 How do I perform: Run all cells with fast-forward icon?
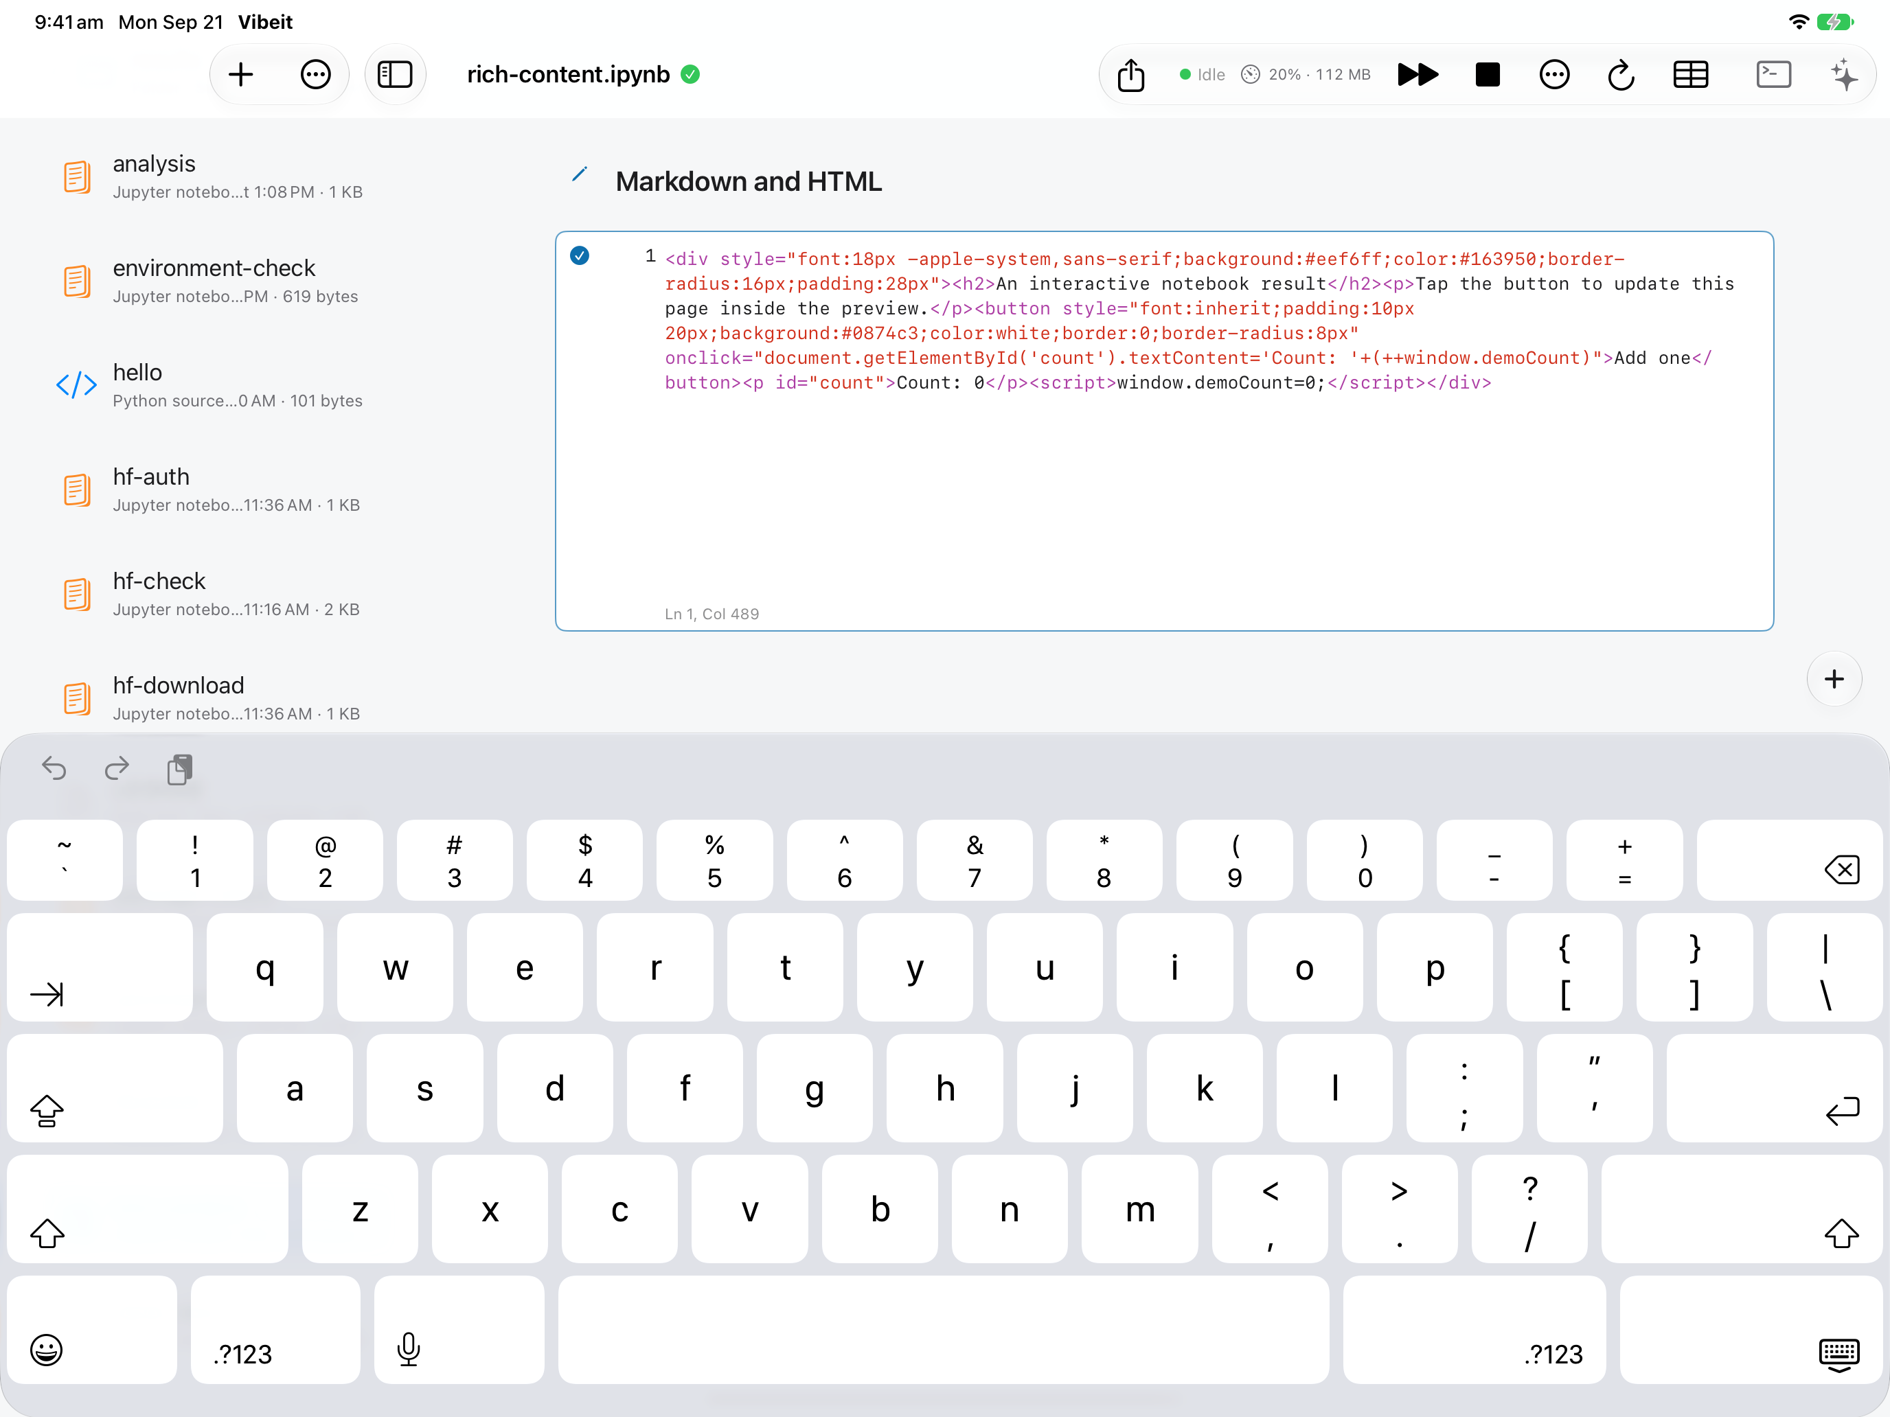tap(1417, 75)
